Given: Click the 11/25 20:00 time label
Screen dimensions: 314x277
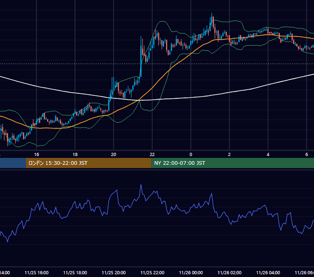Looking at the screenshot, I should point(114,272).
